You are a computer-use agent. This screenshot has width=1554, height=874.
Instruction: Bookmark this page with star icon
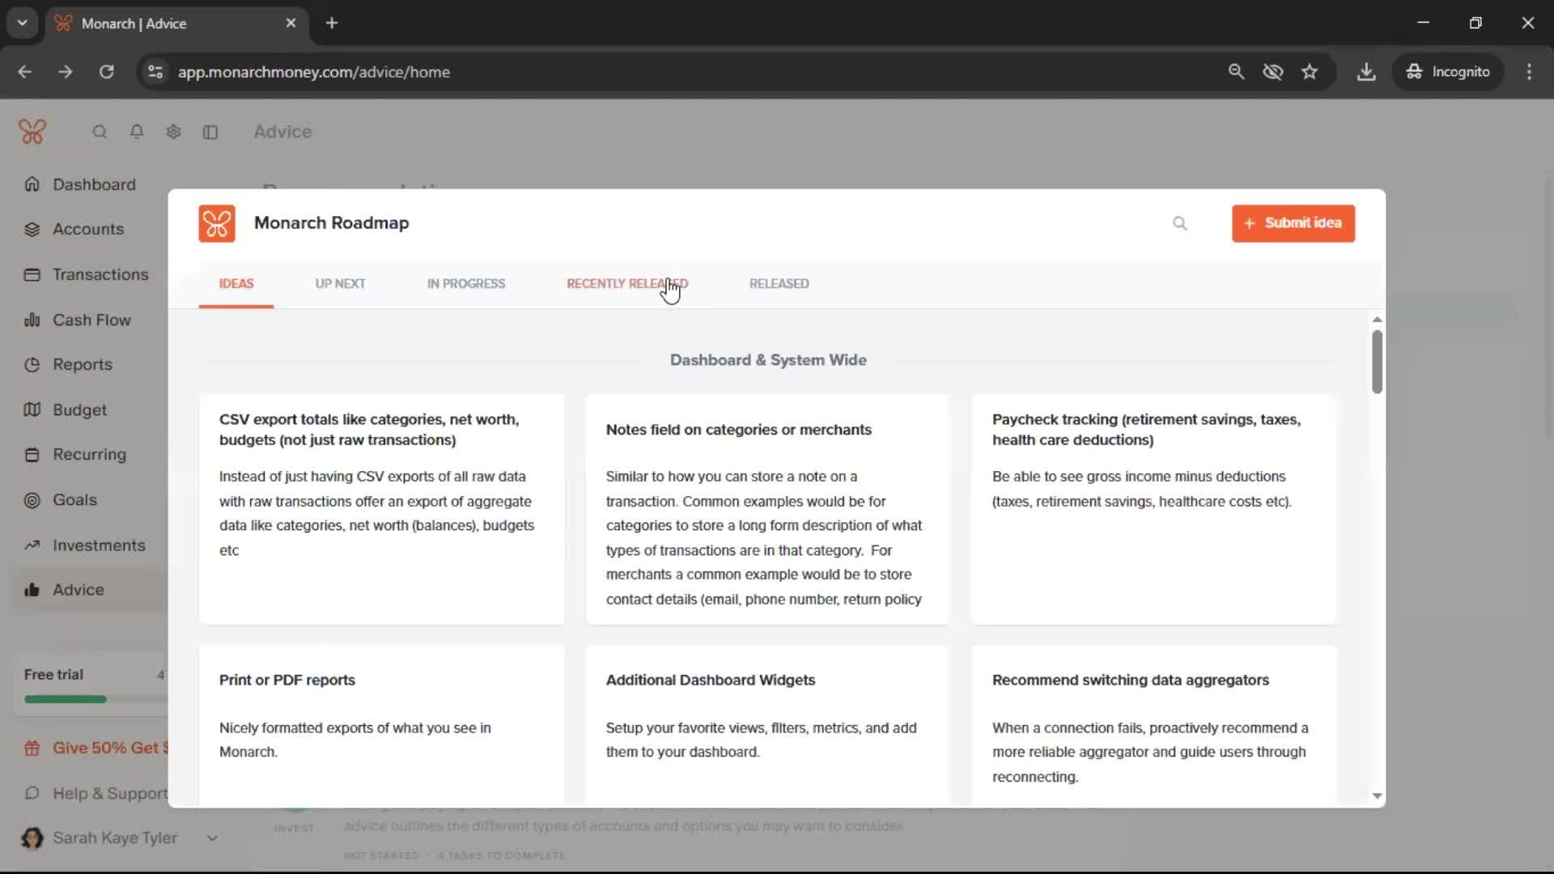pyautogui.click(x=1310, y=72)
